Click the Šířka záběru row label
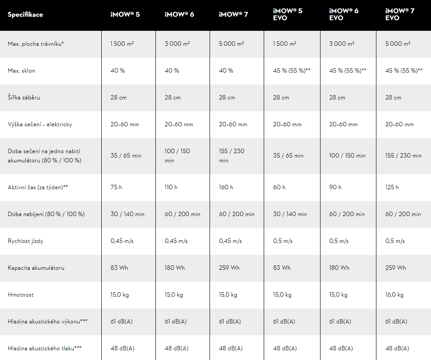The image size is (431, 360). pyautogui.click(x=24, y=97)
